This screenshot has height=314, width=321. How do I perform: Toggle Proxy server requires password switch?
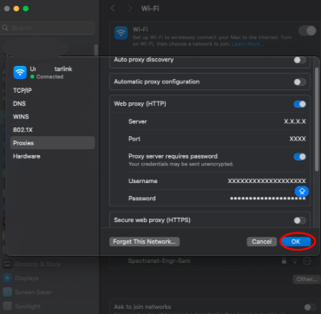(x=299, y=157)
